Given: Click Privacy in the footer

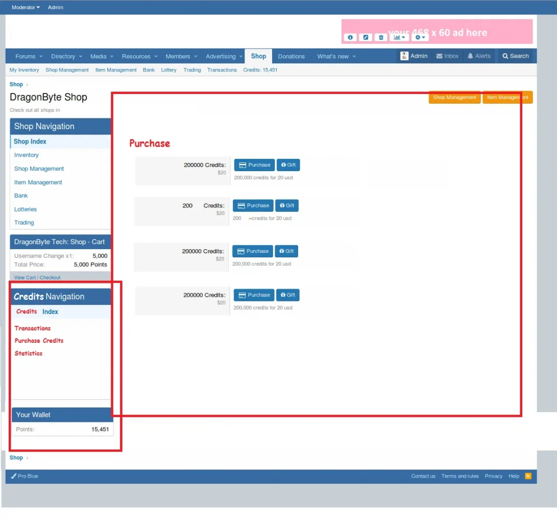Looking at the screenshot, I should pyautogui.click(x=493, y=476).
